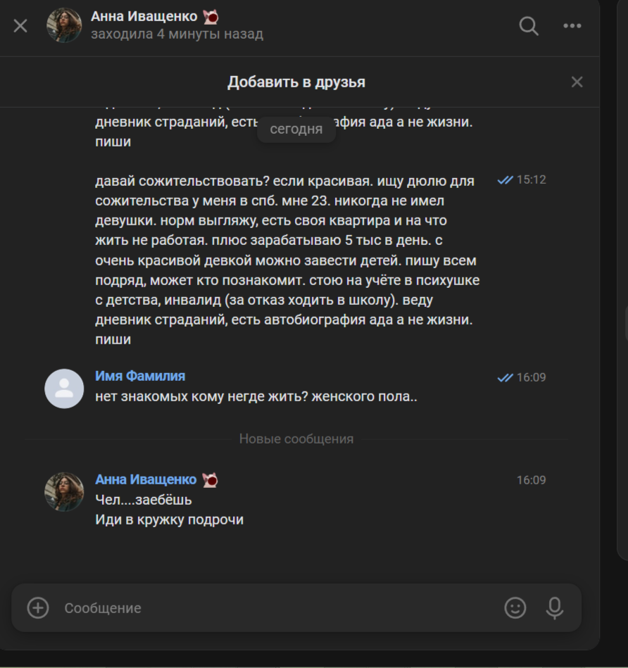
Task: Open the Имя Фамилия sender name link
Action: 140,377
